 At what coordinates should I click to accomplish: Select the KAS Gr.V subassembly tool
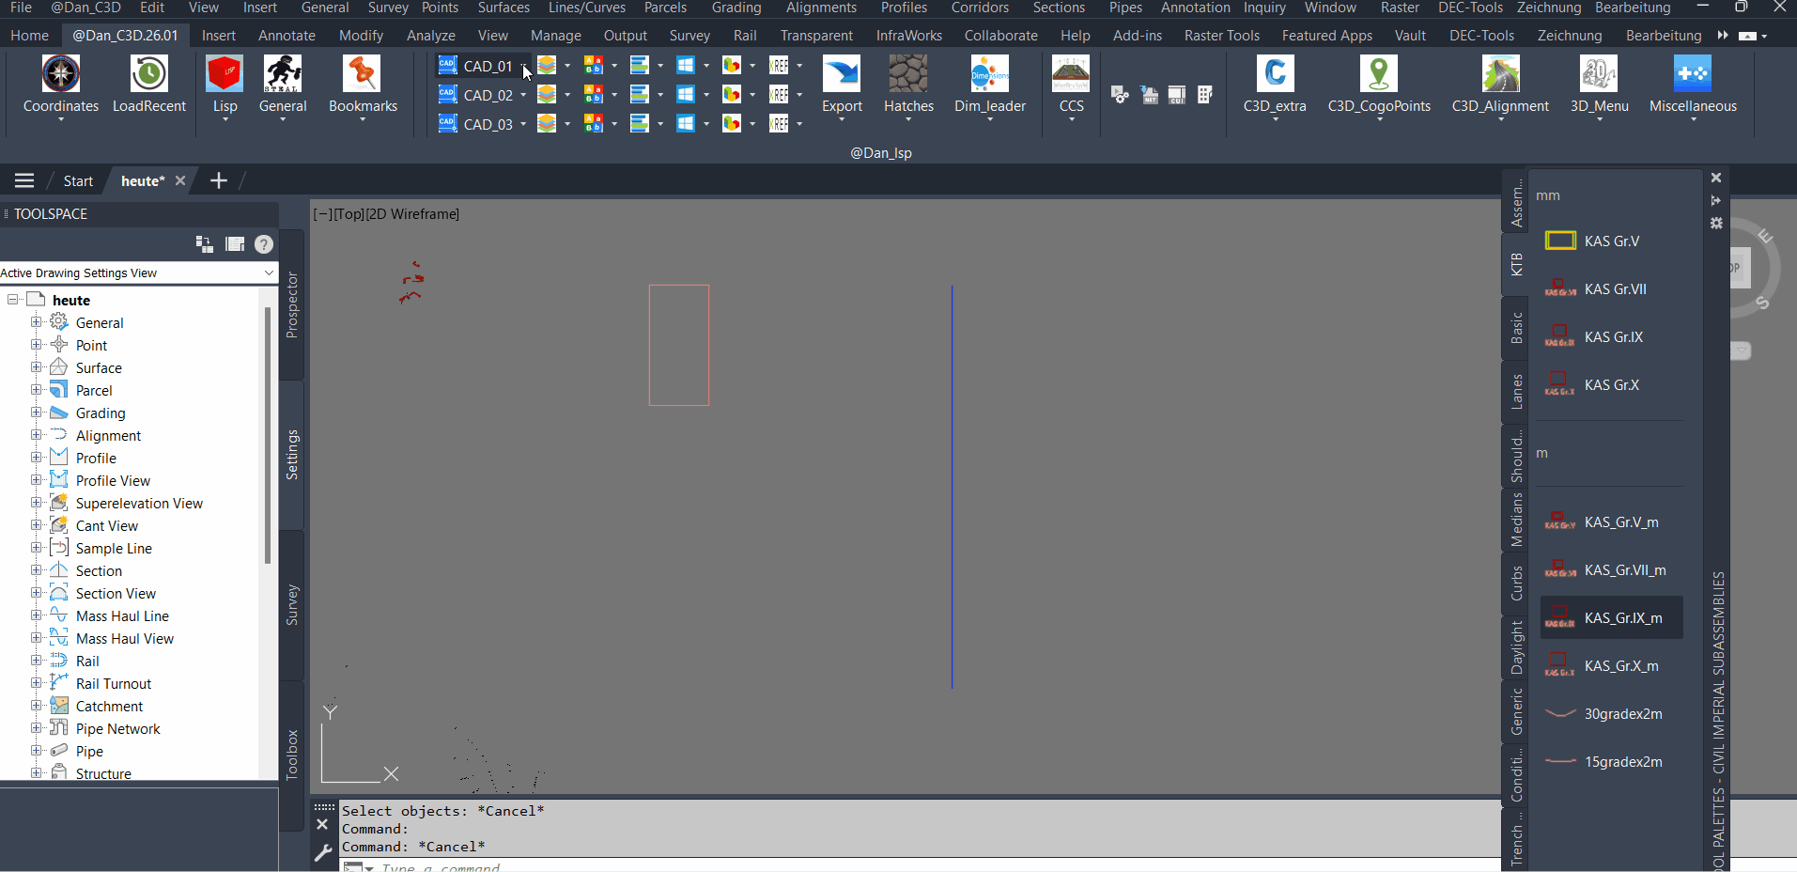pos(1612,241)
